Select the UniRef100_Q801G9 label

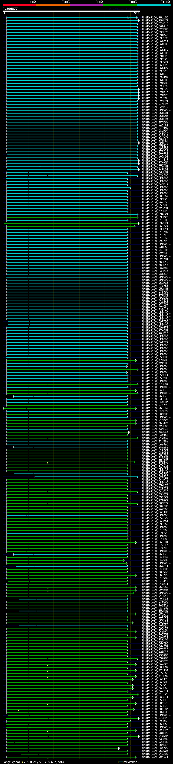(x=155, y=447)
